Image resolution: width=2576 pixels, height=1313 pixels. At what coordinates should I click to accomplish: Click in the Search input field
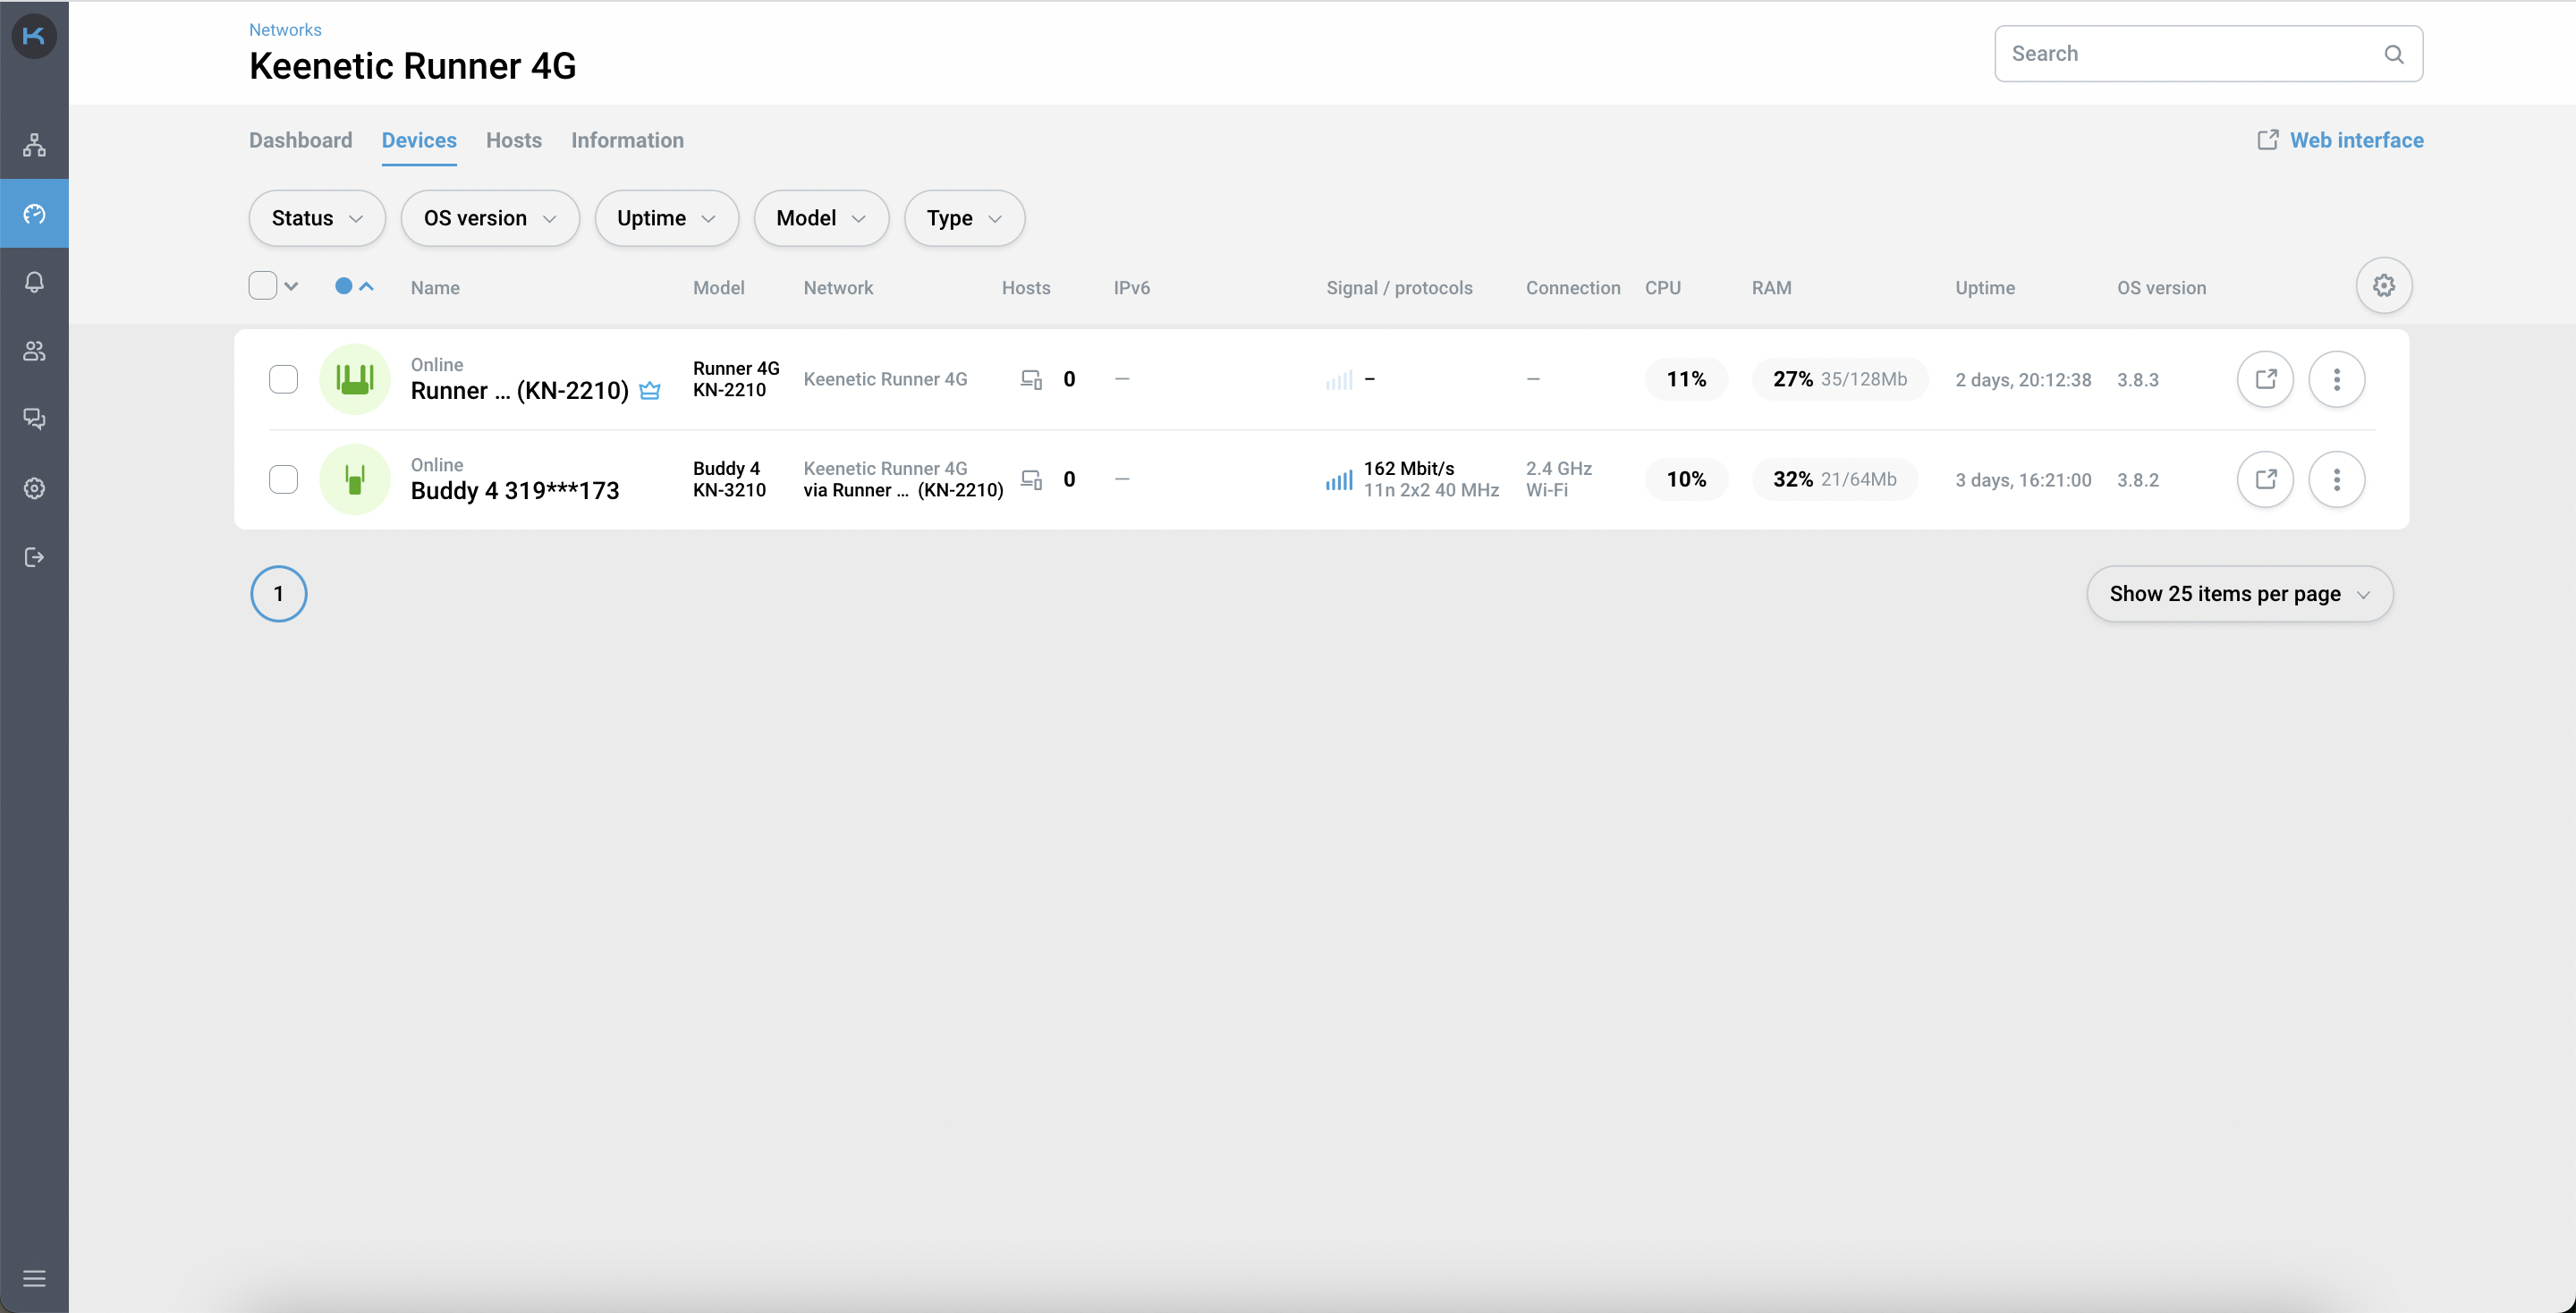pyautogui.click(x=2208, y=54)
